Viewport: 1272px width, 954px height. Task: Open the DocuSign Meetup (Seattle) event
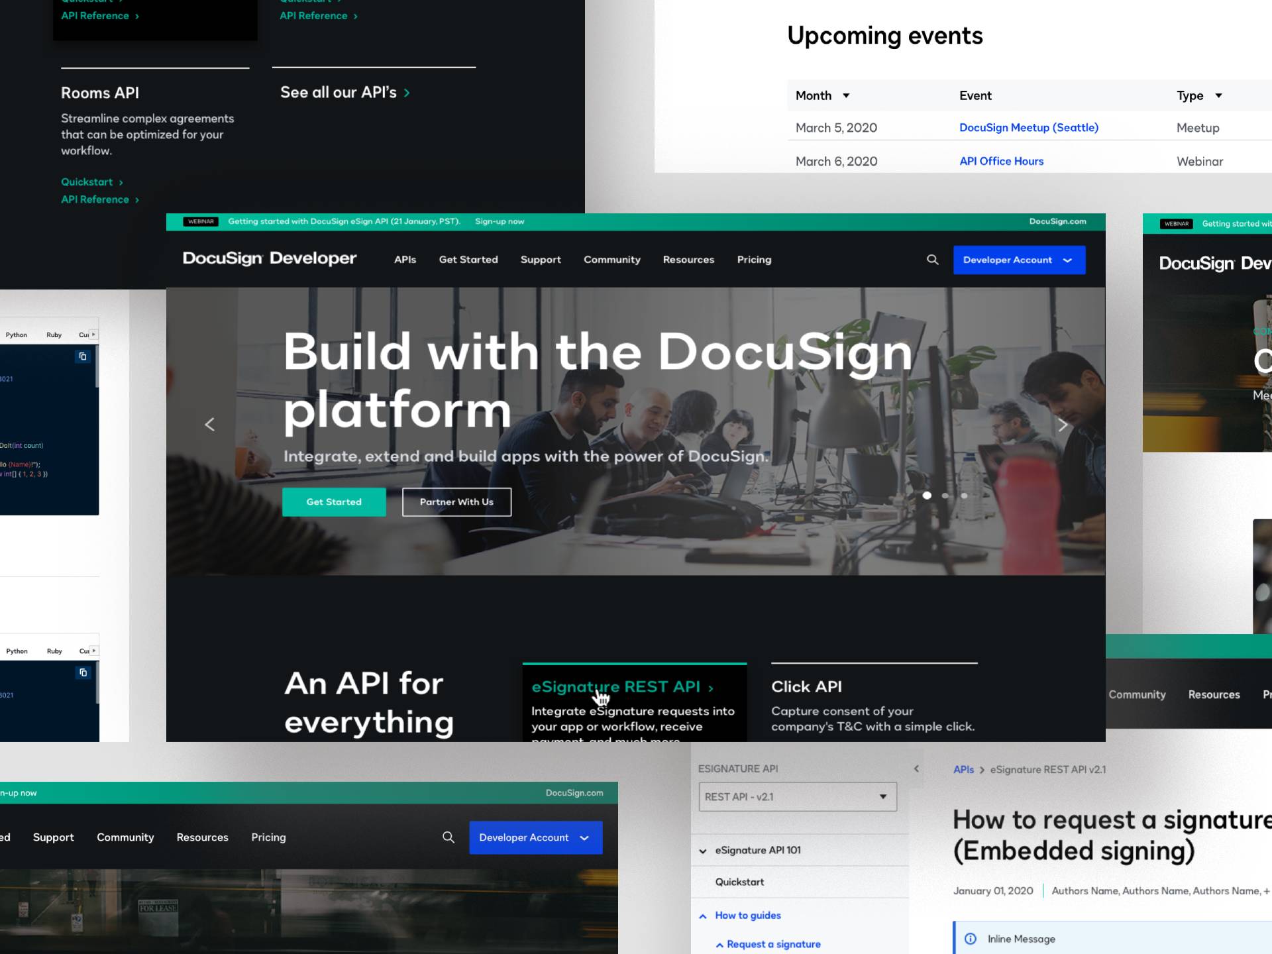[1028, 128]
